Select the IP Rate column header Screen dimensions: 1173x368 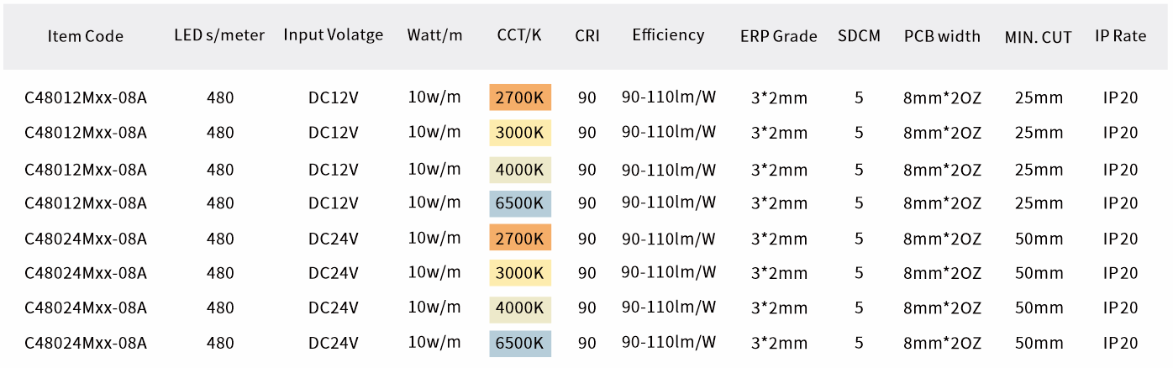(x=1120, y=36)
